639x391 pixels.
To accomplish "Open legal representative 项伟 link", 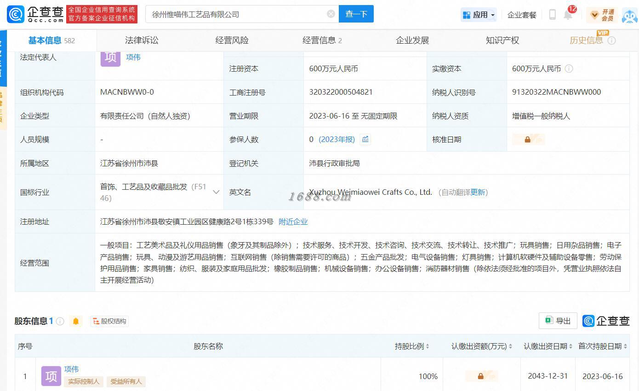I will click(133, 57).
